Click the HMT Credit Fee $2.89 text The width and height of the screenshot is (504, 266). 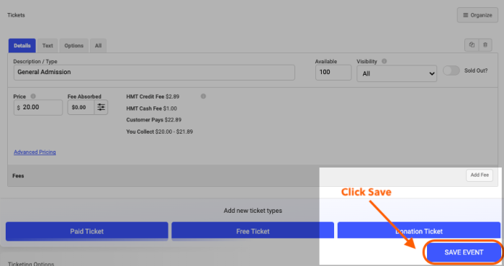pos(153,96)
